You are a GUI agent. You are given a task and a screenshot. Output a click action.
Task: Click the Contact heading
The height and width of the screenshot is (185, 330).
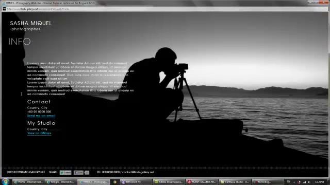pyautogui.click(x=39, y=102)
